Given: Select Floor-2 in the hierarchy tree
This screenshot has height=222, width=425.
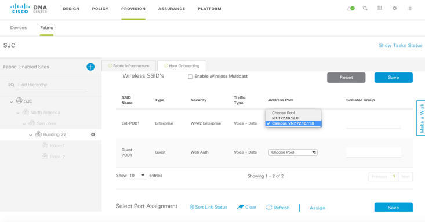Looking at the screenshot, I should coord(57,157).
